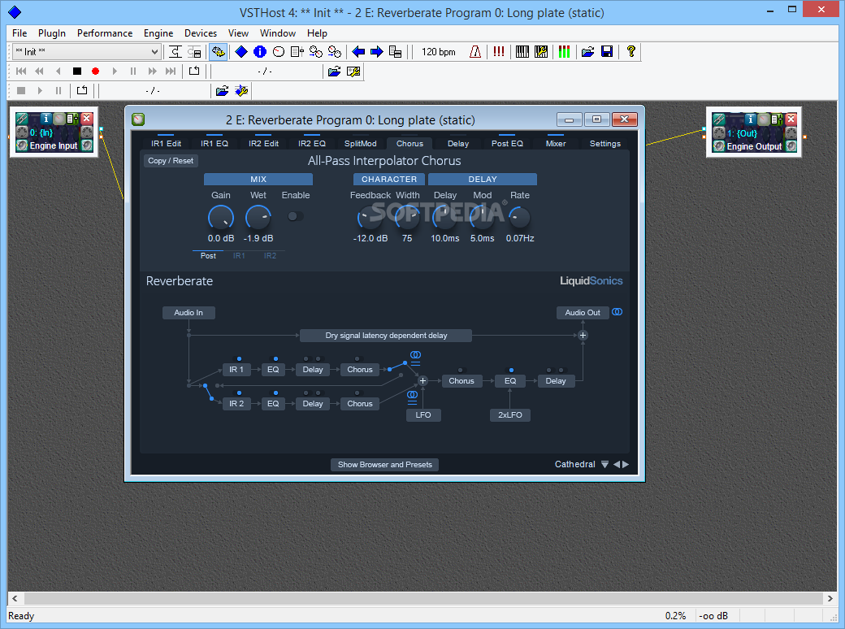Toggle the enable dot above post Chorus block
The height and width of the screenshot is (629, 845).
[460, 371]
